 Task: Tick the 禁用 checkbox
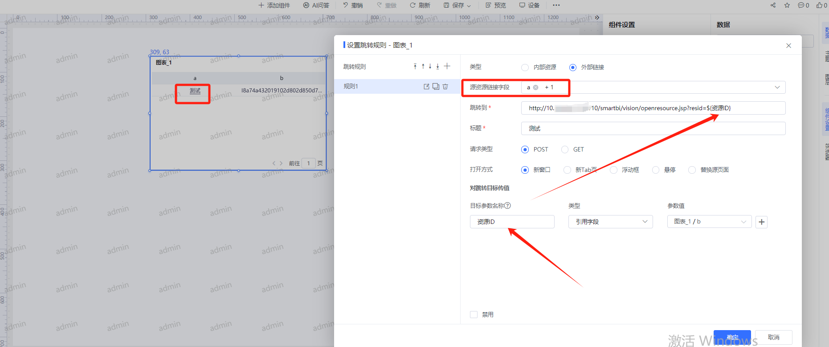click(x=474, y=315)
